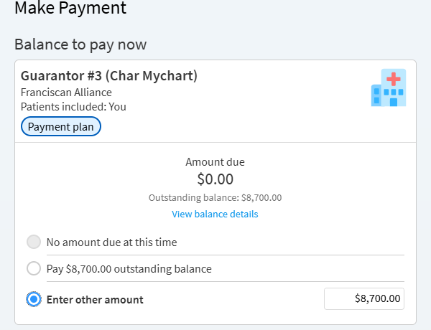This screenshot has width=431, height=330.
Task: Click the Outstanding balance: $8,700.00 text
Action: pyautogui.click(x=215, y=197)
